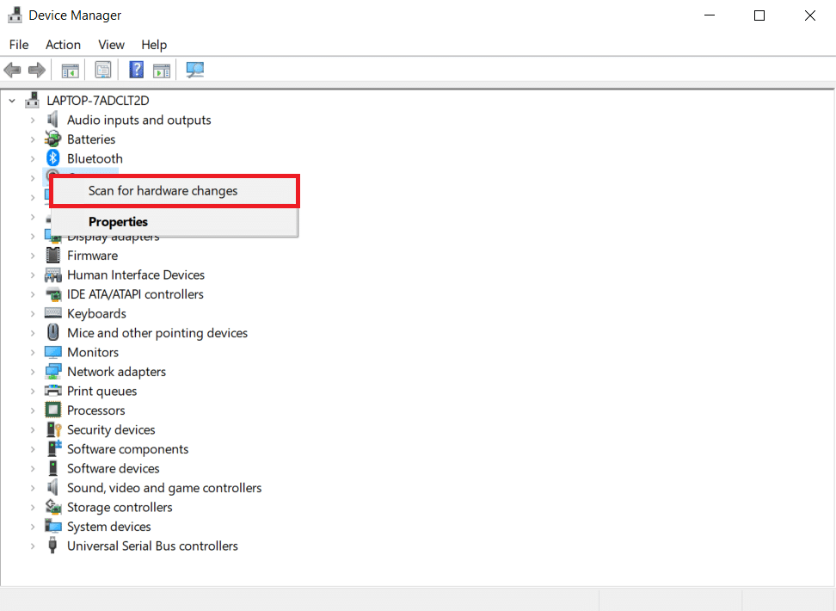Click the Monitors category icon
This screenshot has height=611, width=836.
pos(52,352)
